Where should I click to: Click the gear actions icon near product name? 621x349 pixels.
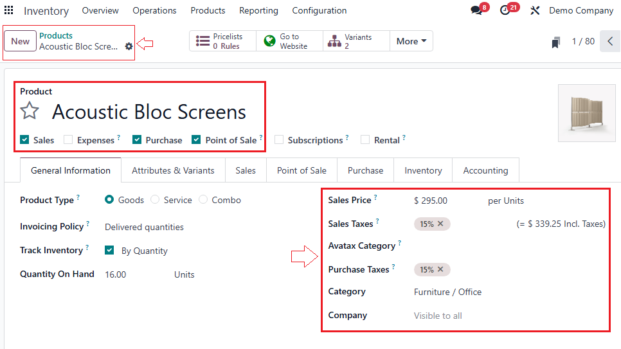click(x=129, y=46)
